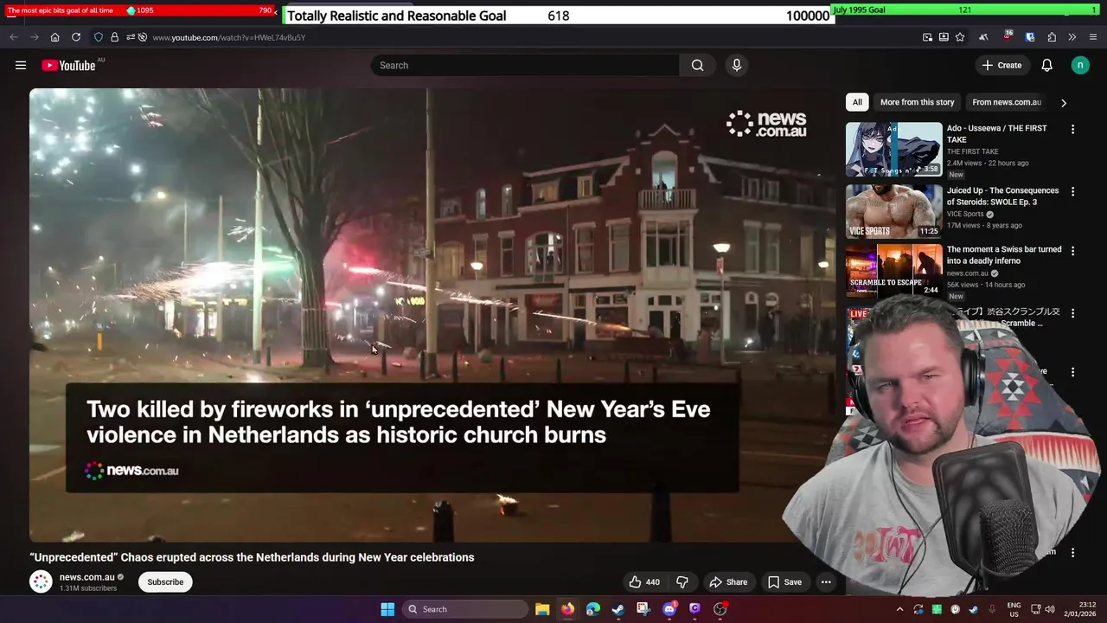Expand the toolbar overflow chevron
The width and height of the screenshot is (1107, 623).
1072,37
